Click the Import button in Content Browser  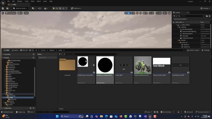point(15,50)
